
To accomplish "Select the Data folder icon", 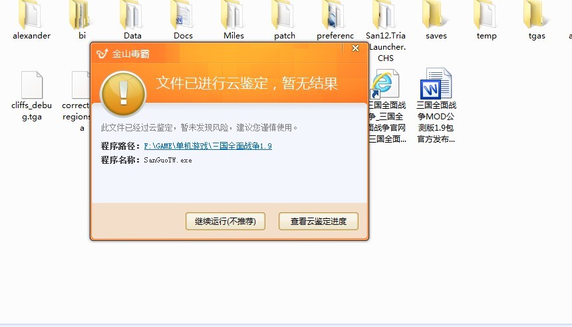I will click(x=131, y=15).
